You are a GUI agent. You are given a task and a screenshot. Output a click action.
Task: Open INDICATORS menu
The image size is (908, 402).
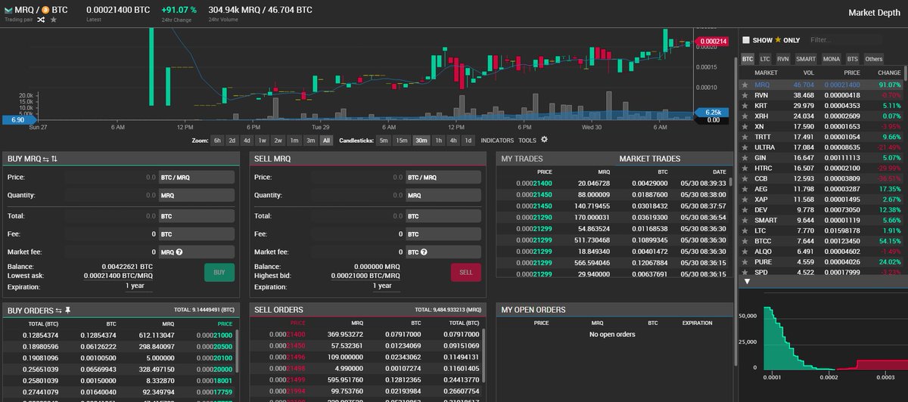click(497, 140)
